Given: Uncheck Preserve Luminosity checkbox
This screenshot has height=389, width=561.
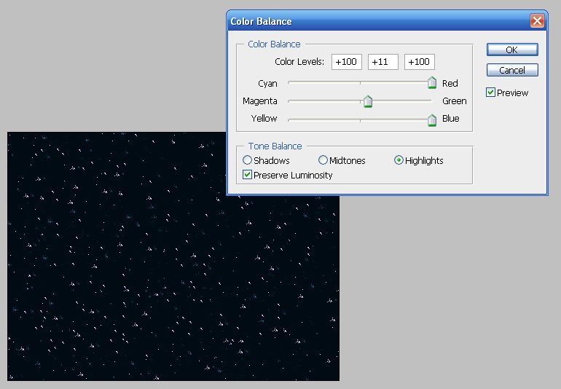Looking at the screenshot, I should click(247, 175).
